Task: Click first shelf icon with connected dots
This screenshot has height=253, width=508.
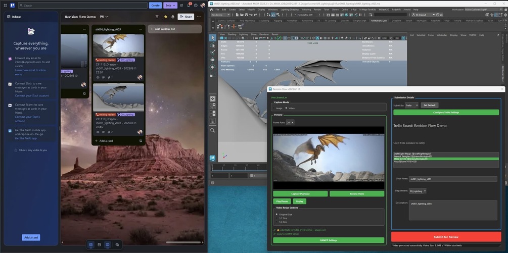Action: [x=219, y=26]
